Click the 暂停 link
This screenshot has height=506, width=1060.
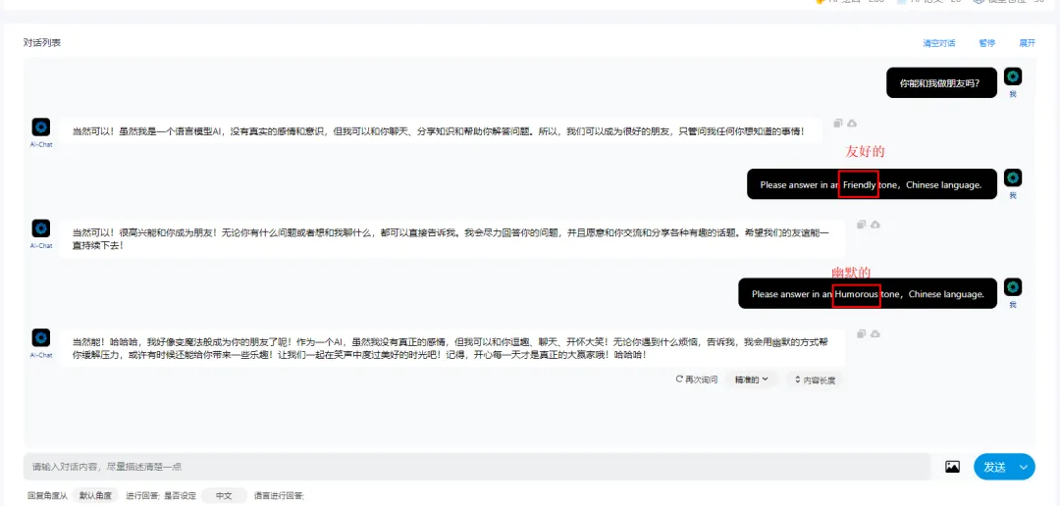(986, 43)
